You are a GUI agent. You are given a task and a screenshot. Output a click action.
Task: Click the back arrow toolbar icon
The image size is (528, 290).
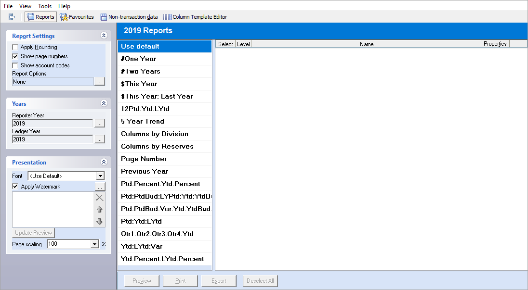pos(12,17)
